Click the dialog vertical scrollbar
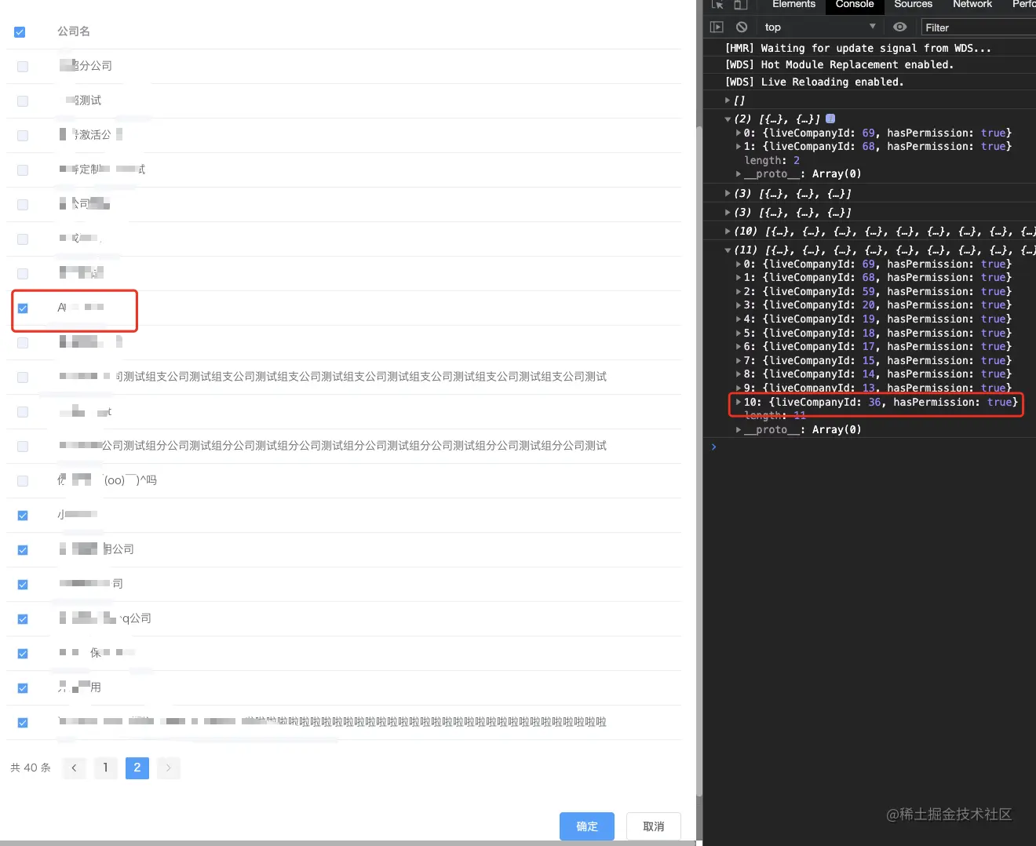 point(699,463)
